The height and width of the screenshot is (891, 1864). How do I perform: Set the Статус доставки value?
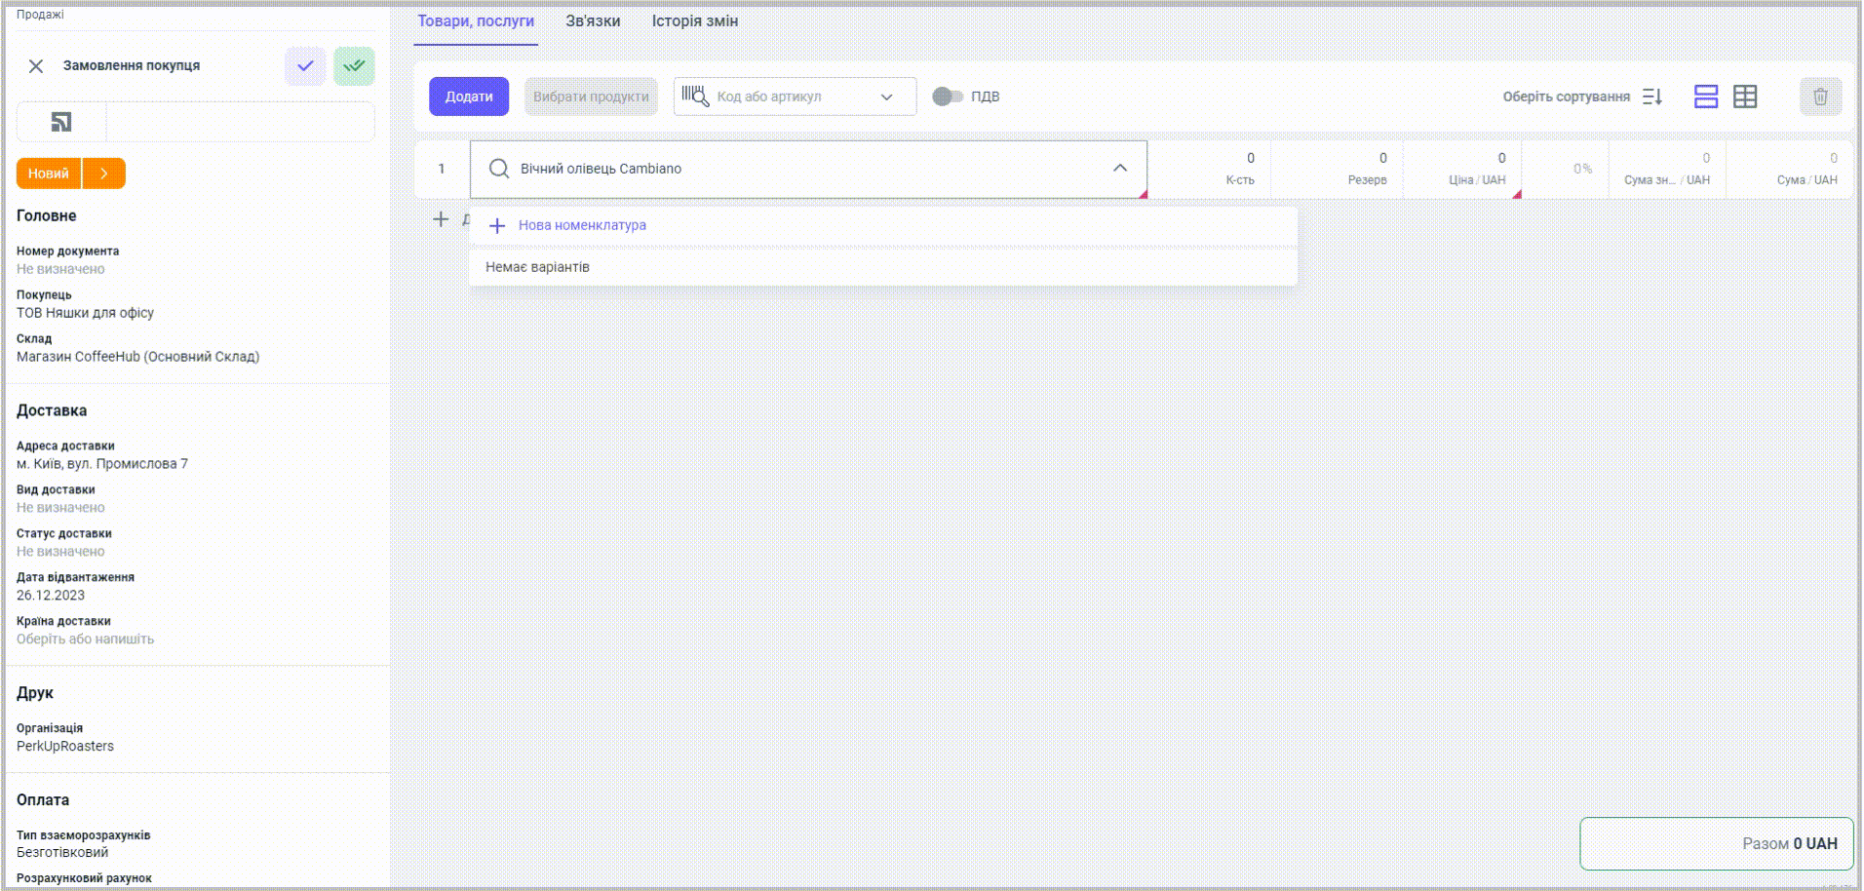coord(60,552)
